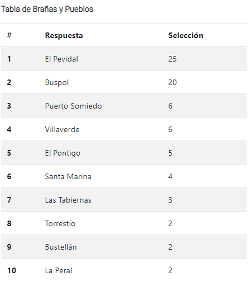This screenshot has width=249, height=281.
Task: Click the Las Tabiernas row
Action: [x=124, y=200]
